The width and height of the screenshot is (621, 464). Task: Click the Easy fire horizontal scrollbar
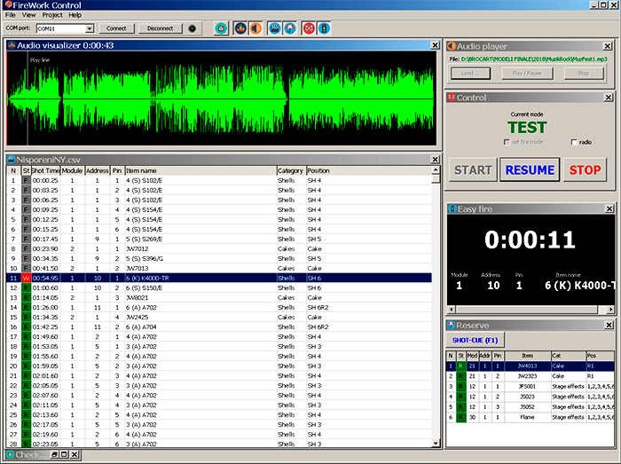tap(531, 310)
